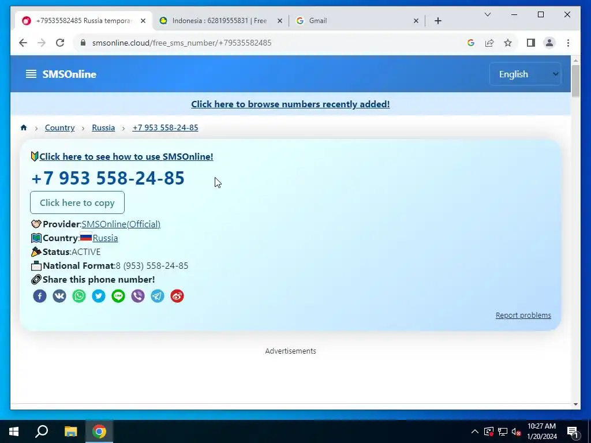The height and width of the screenshot is (443, 591).
Task: Open taskbar clock 10:27 AM
Action: [541, 431]
